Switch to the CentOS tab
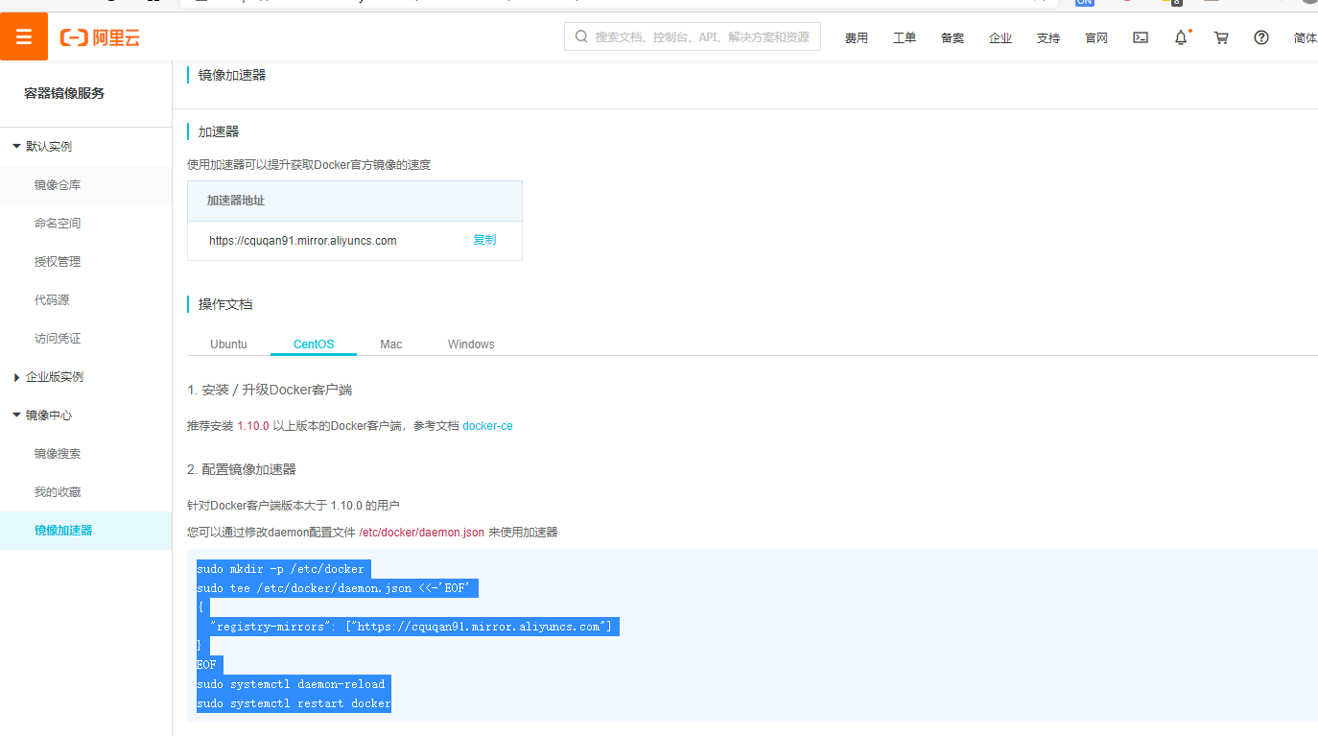The width and height of the screenshot is (1318, 736). click(x=314, y=344)
